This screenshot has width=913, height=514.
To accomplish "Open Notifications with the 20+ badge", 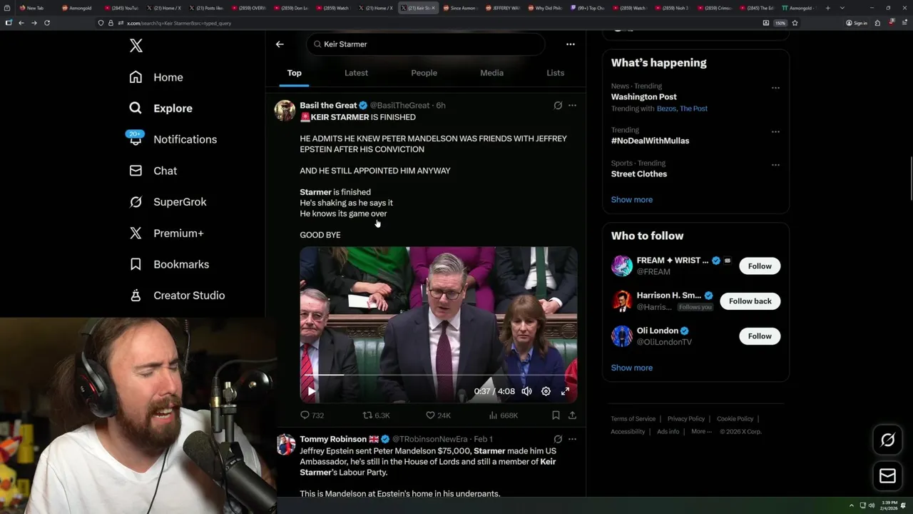I will pos(172,139).
